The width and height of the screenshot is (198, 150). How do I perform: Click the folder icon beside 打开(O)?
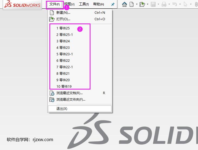[x=52, y=19]
